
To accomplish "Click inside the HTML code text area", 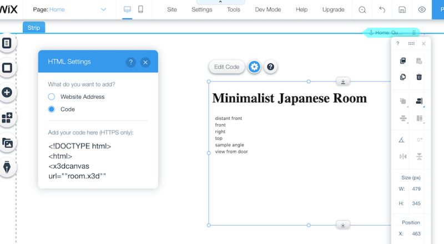I will pyautogui.click(x=98, y=161).
